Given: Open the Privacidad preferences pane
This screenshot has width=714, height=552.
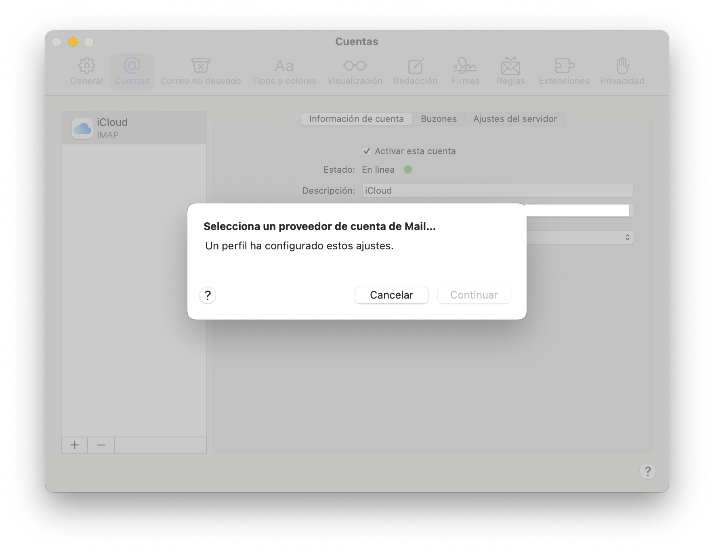Looking at the screenshot, I should 622,71.
